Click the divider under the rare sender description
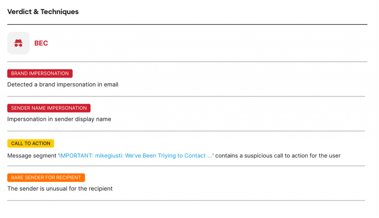Screen dimensions: 379x218 [186, 201]
